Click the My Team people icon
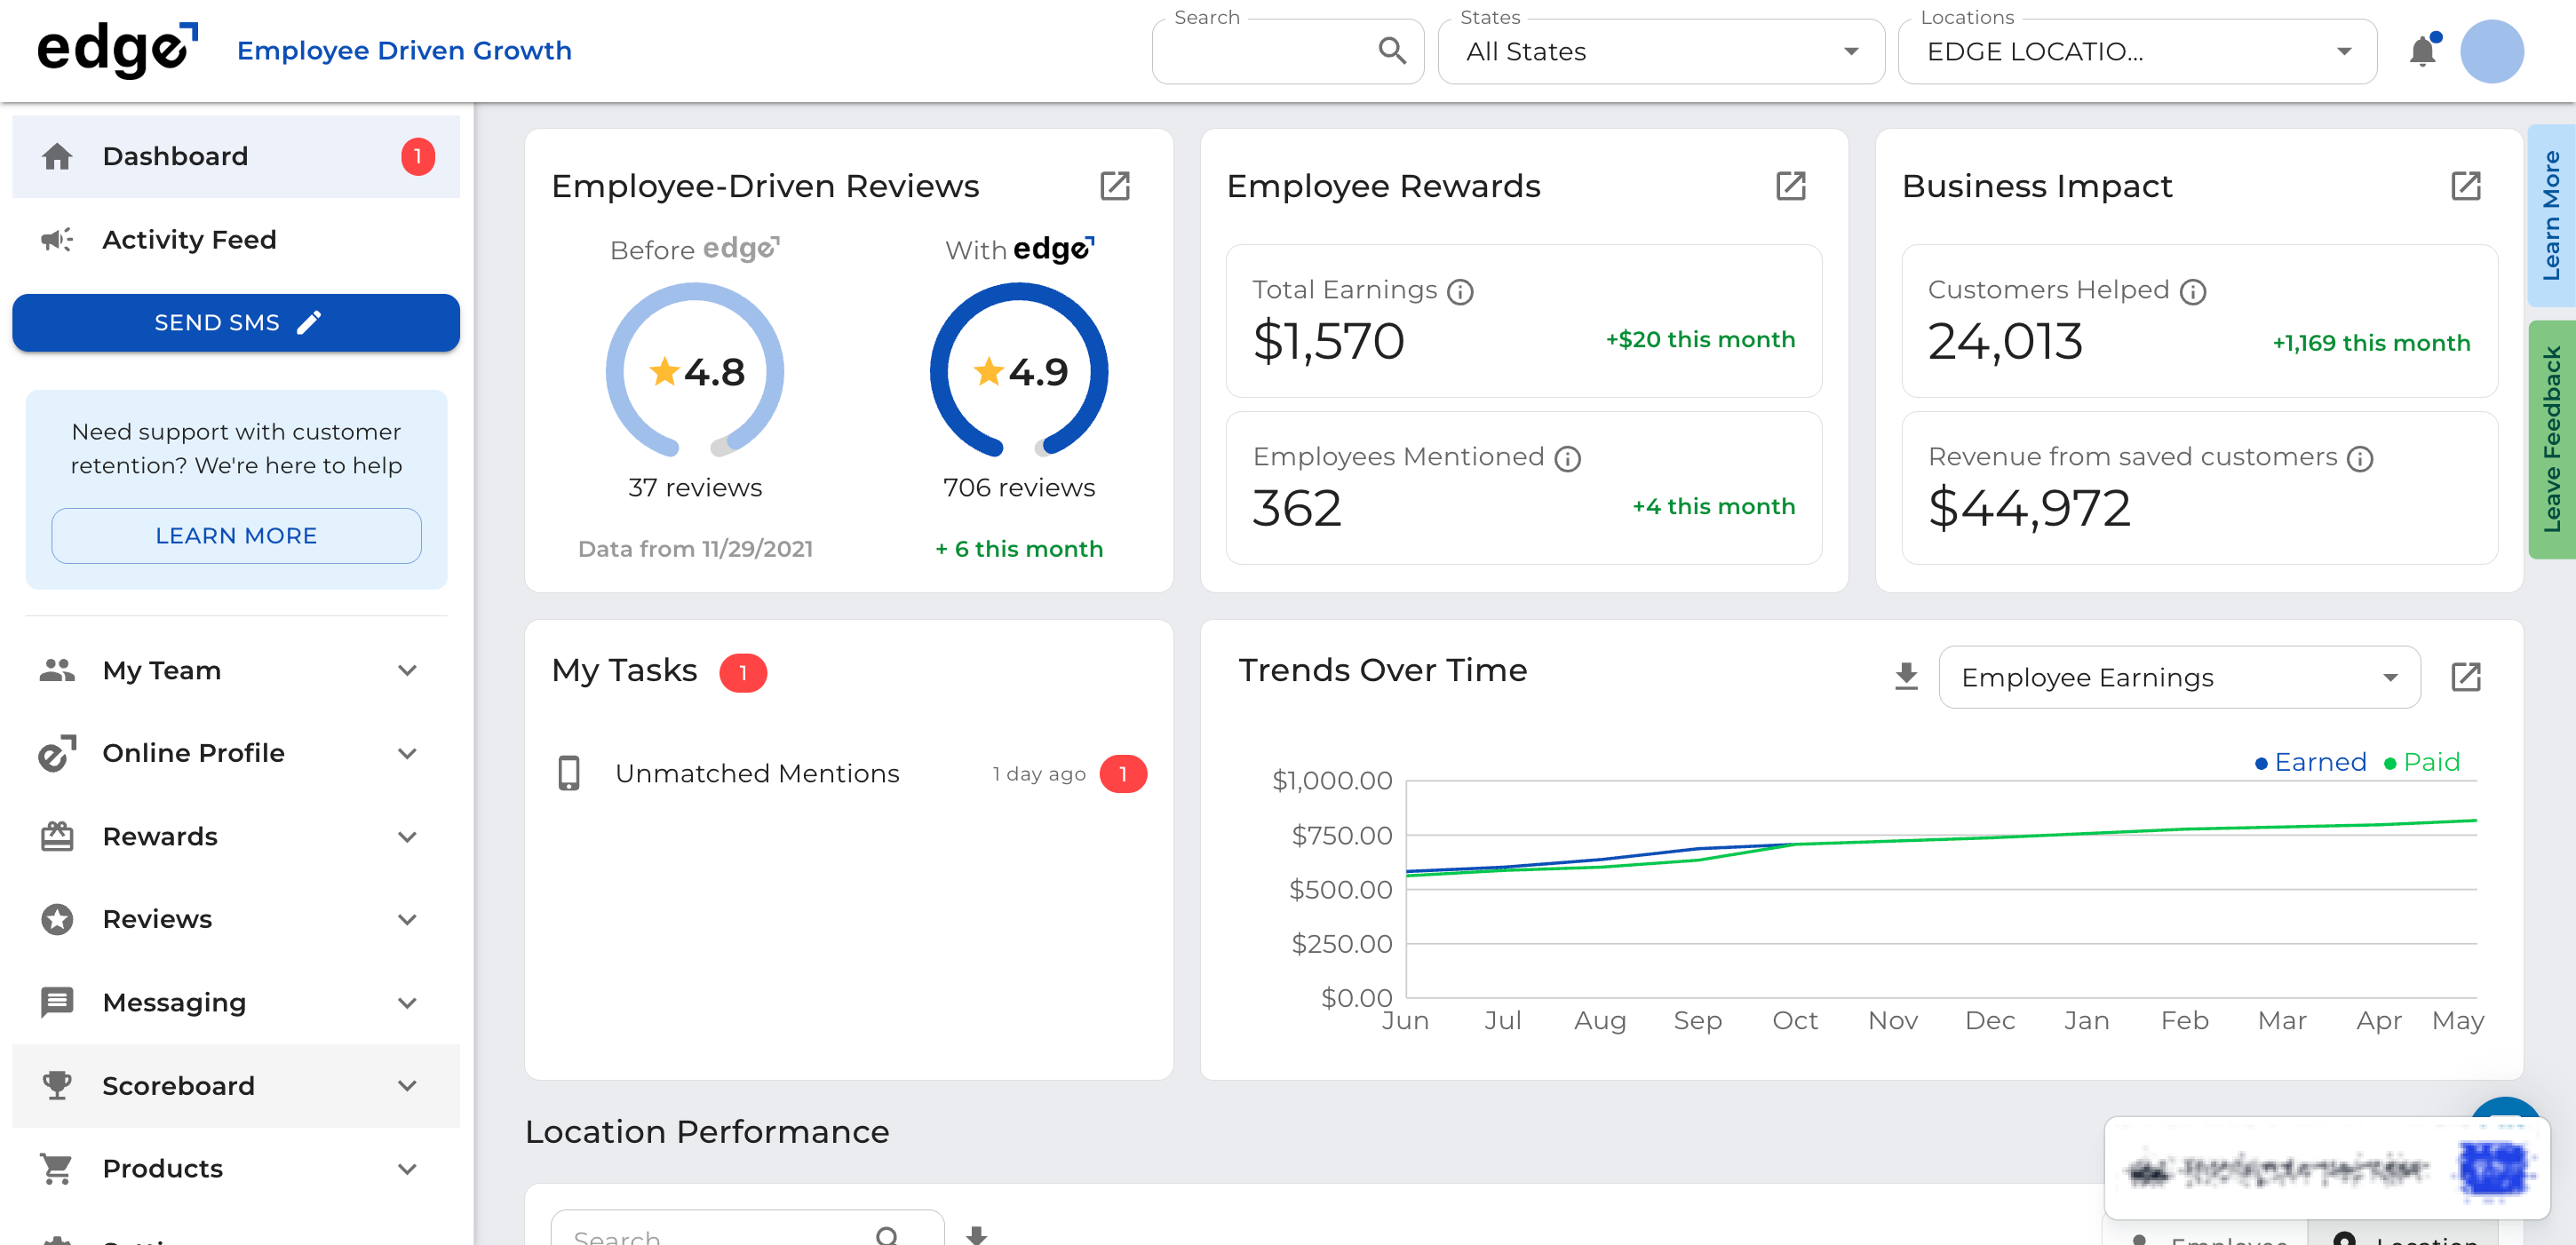 pos(57,670)
